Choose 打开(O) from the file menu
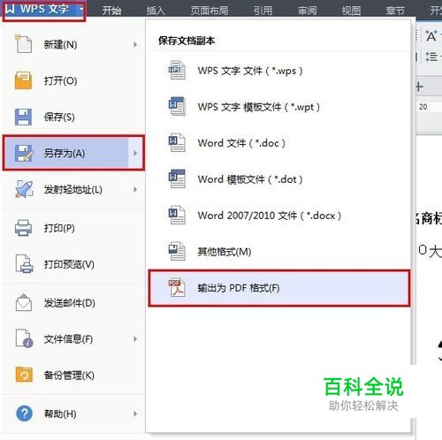The image size is (442, 440). pyautogui.click(x=73, y=80)
